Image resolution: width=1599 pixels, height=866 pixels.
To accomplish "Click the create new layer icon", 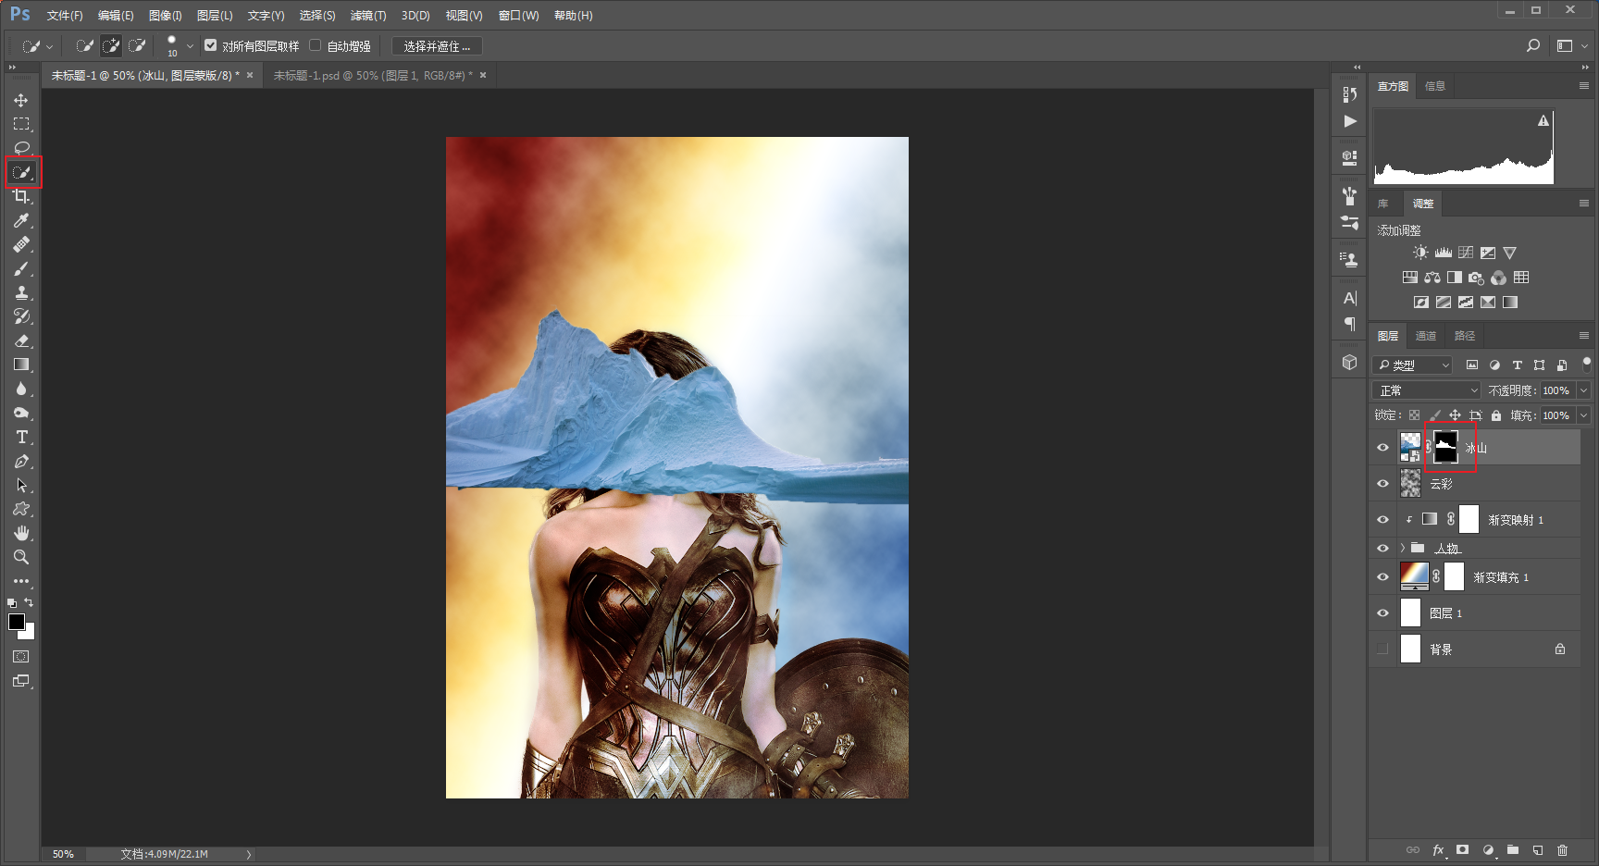I will tap(1538, 849).
